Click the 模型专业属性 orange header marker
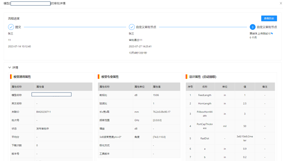 [99, 77]
